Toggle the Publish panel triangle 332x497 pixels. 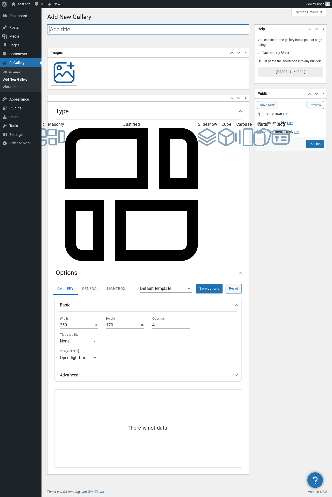point(323,94)
